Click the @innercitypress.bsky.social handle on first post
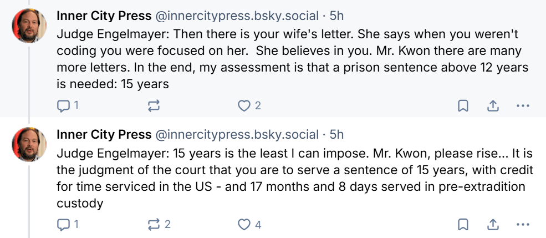The width and height of the screenshot is (546, 238). coord(237,16)
